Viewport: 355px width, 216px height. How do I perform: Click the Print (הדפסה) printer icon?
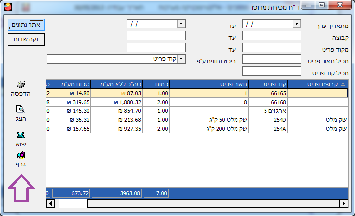point(21,85)
